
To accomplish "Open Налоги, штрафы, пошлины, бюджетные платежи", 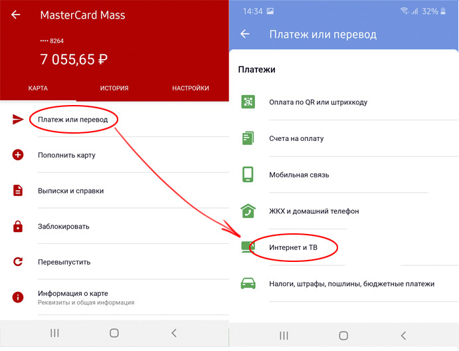I will 344,283.
